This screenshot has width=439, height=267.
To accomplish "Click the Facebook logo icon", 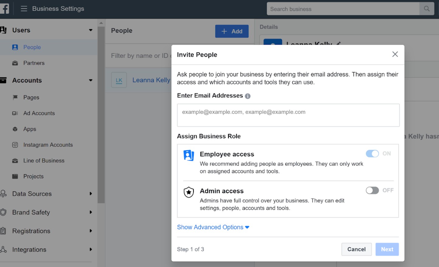I will pos(4,8).
